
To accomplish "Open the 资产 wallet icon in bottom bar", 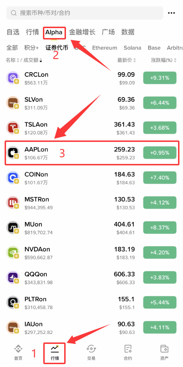I will (165, 349).
